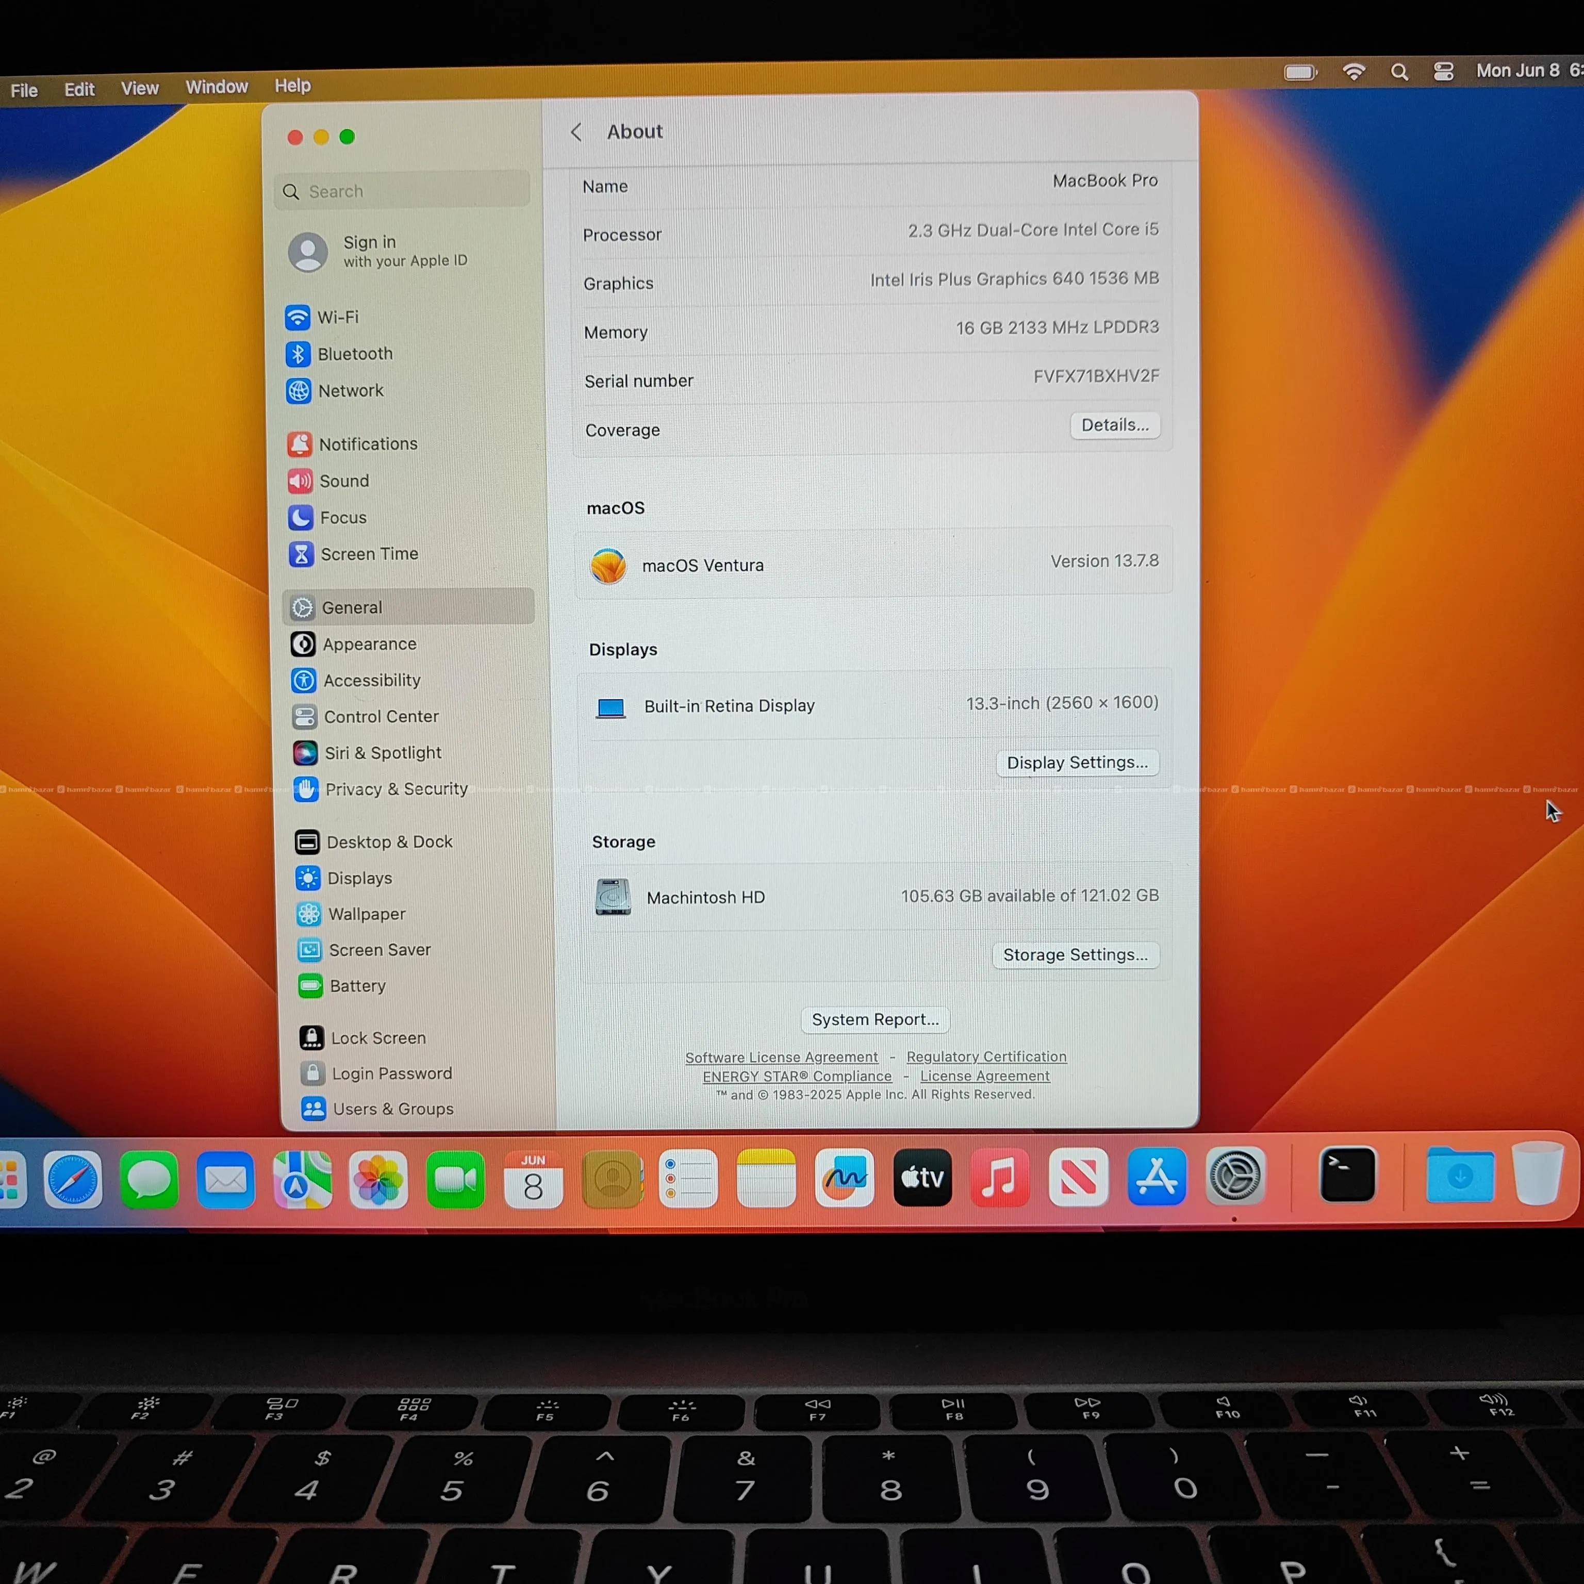Launch Terminal from the Dock
The width and height of the screenshot is (1584, 1584).
[1347, 1175]
